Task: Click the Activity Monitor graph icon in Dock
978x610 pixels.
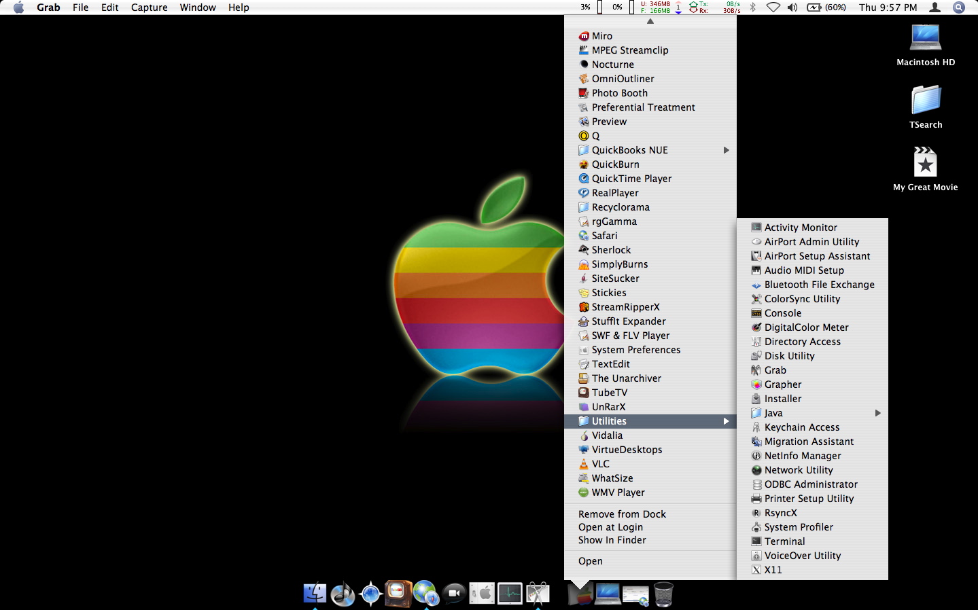Action: point(510,594)
